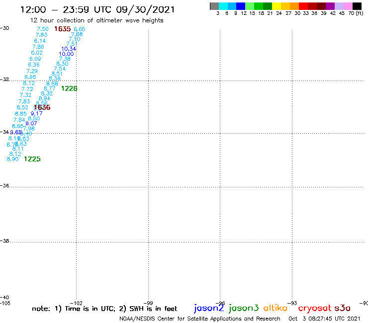Click the -38 latitude axis label

[x=4, y=241]
